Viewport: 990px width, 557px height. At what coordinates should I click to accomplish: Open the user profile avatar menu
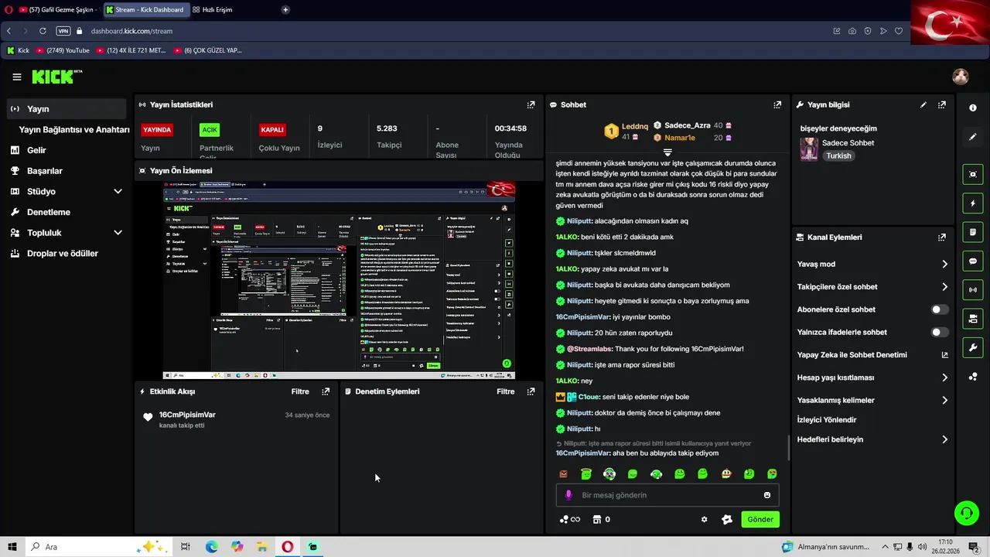(961, 77)
